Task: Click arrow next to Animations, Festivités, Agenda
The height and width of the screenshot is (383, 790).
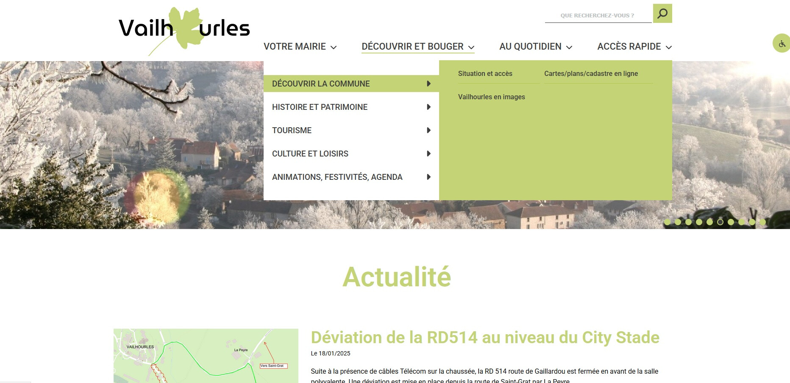Action: click(x=428, y=177)
